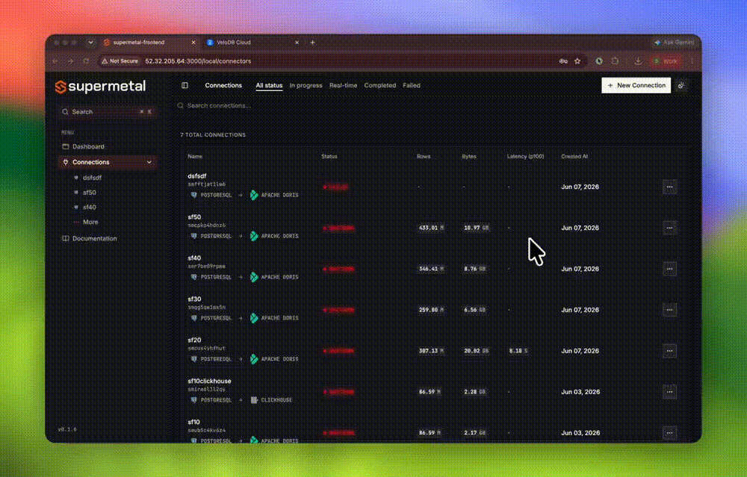
Task: Click the Rows column header
Action: point(424,156)
